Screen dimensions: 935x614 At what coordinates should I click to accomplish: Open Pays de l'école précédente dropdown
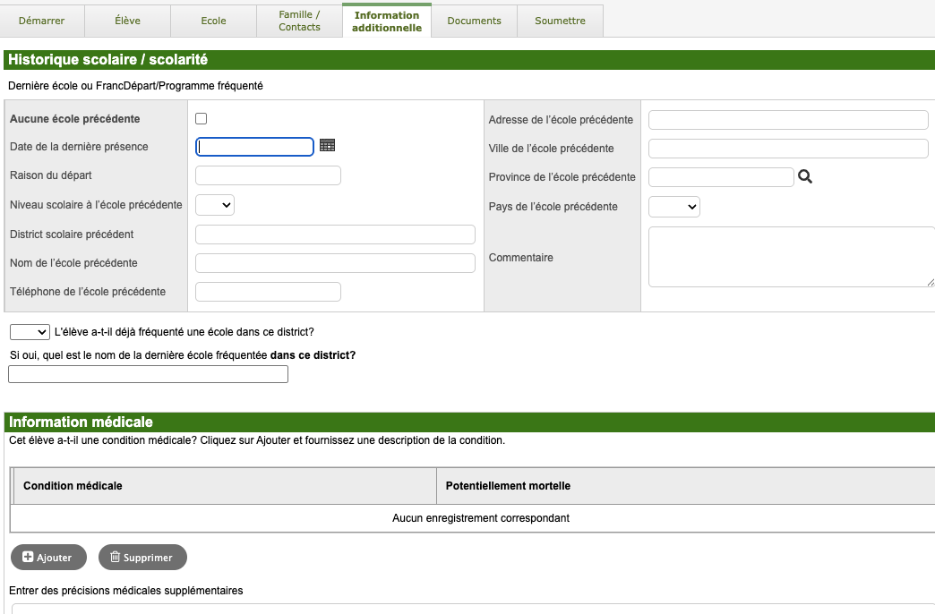673,207
